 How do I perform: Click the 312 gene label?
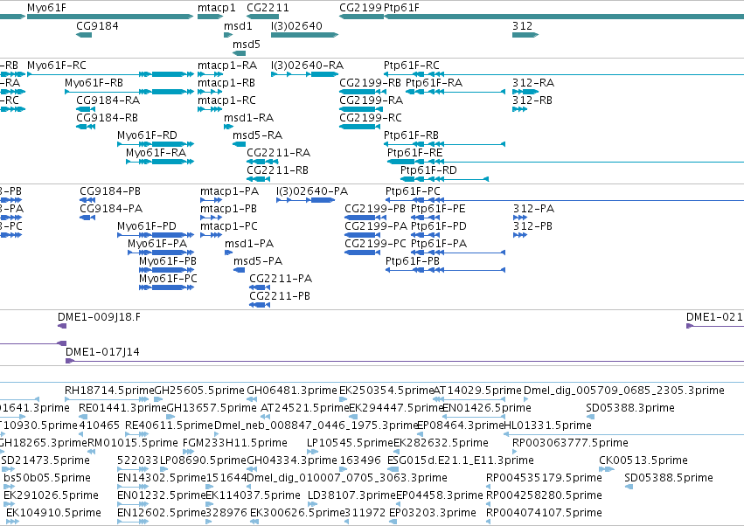click(523, 25)
